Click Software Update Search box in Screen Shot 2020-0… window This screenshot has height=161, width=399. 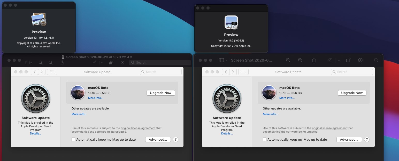tap(352, 72)
